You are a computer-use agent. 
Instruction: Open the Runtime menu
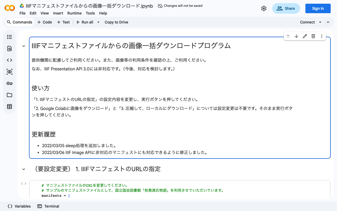[75, 13]
